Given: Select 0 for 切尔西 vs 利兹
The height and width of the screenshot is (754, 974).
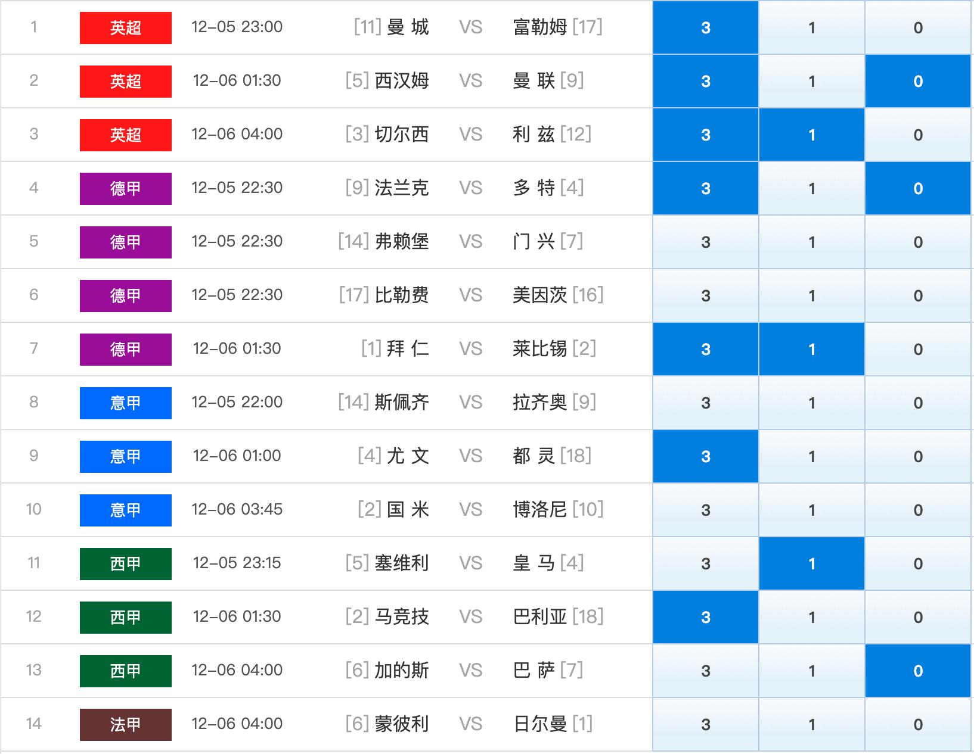Looking at the screenshot, I should click(x=918, y=135).
